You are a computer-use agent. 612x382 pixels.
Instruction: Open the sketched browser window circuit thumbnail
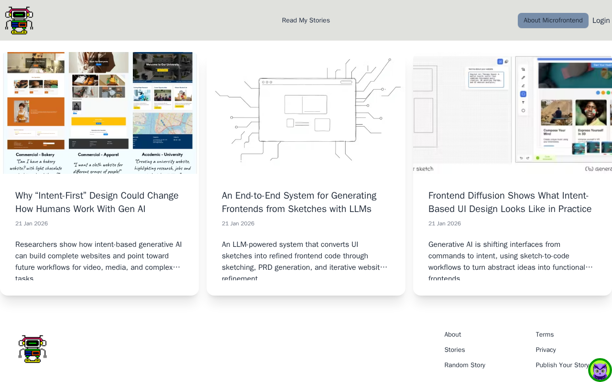coord(306,113)
